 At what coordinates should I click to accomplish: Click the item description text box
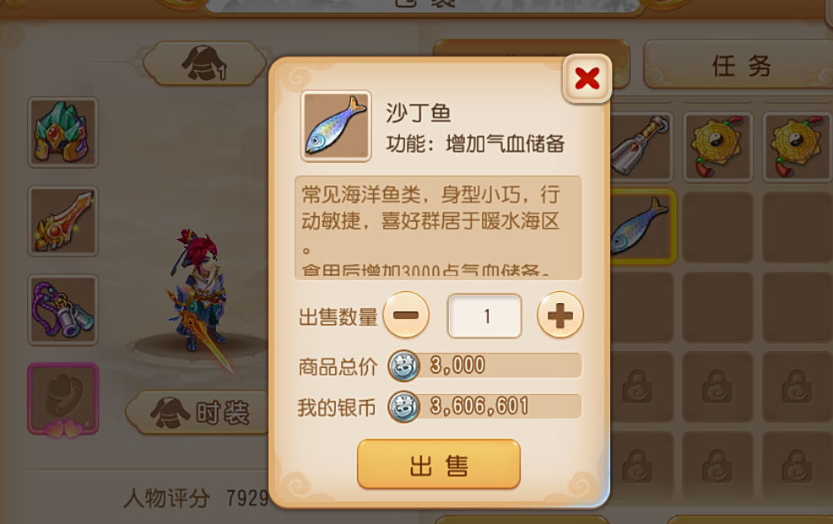[438, 228]
